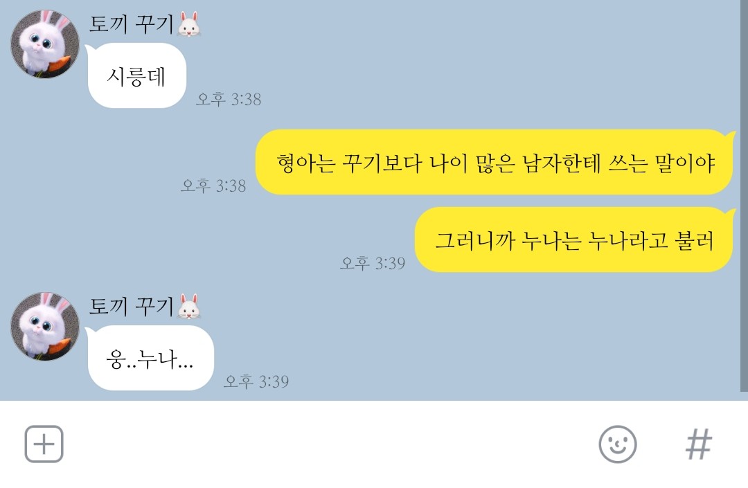Click the 오후 3:39 timestamp beside 웅..누나...

coord(256,381)
